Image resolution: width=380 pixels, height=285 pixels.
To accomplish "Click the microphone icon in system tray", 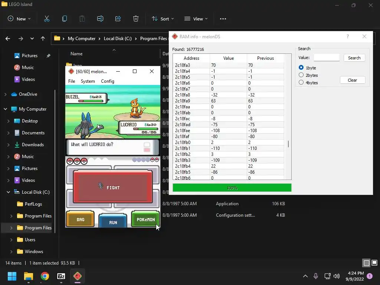I will (x=316, y=276).
